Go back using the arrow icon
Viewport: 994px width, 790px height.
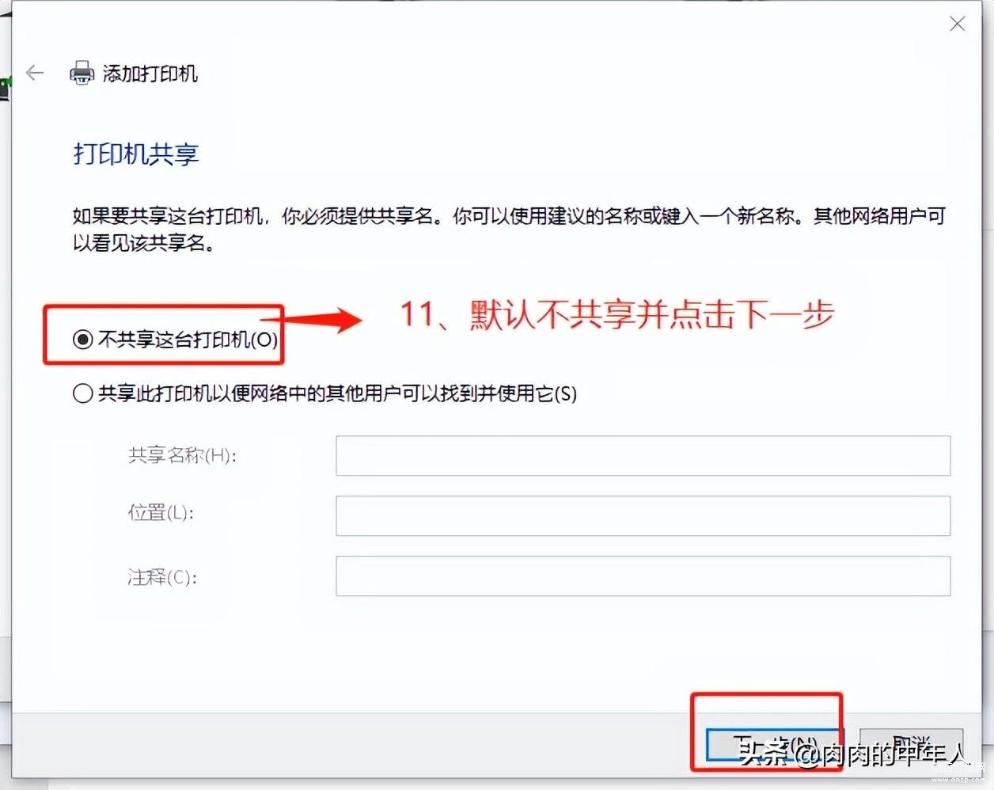coord(35,74)
